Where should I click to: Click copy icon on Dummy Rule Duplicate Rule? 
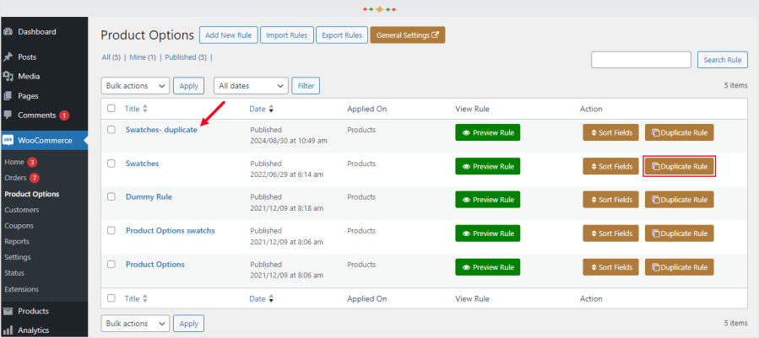pyautogui.click(x=656, y=200)
